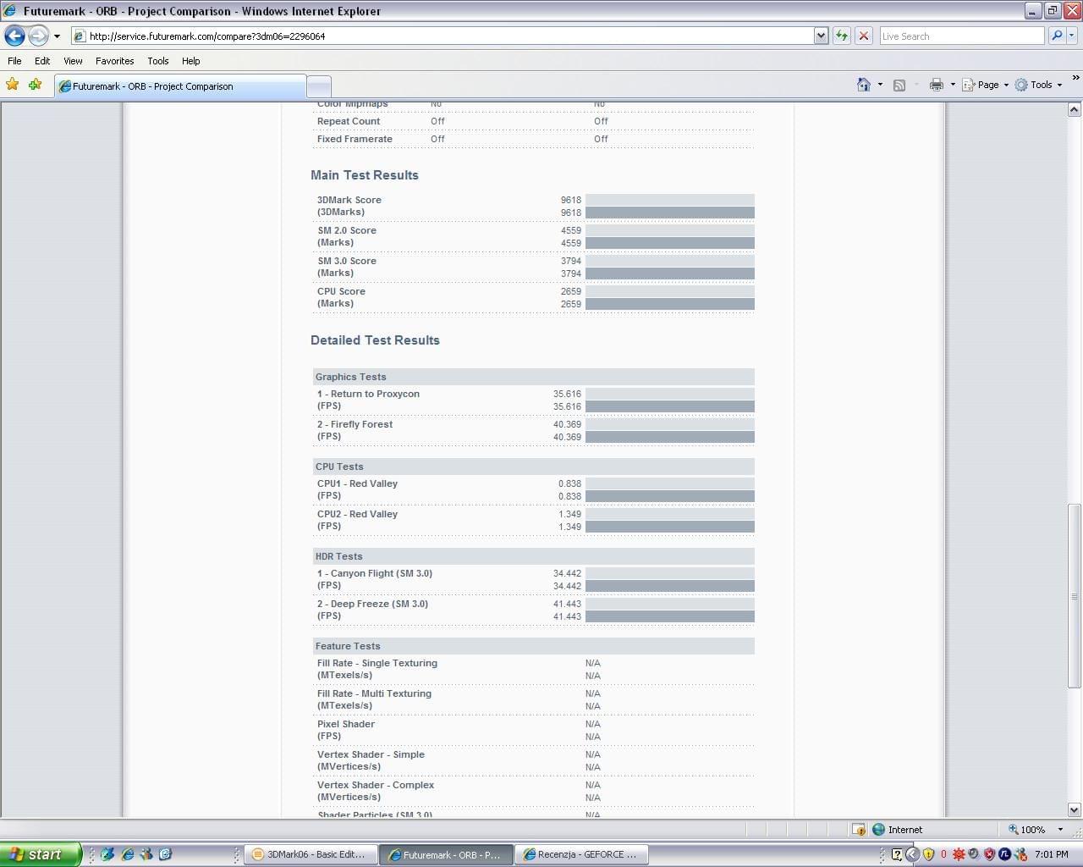The height and width of the screenshot is (867, 1083).
Task: Open the Page command bar menu
Action: (x=985, y=85)
